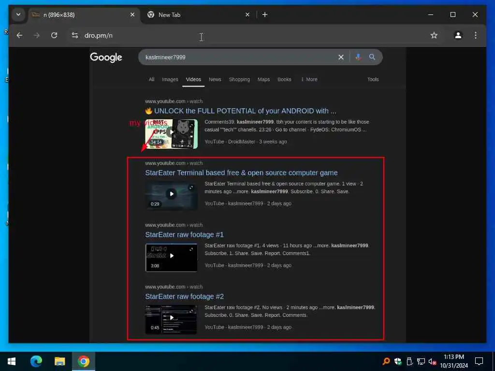
Task: Select the Maps search tab
Action: pos(263,80)
